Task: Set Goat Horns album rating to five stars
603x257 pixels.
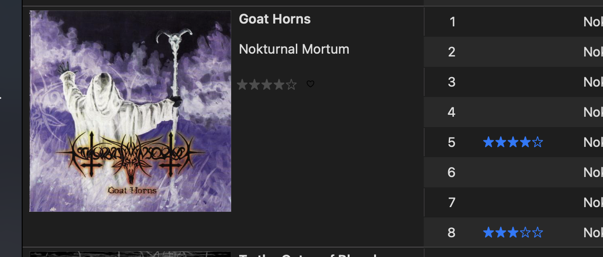Action: pyautogui.click(x=292, y=85)
